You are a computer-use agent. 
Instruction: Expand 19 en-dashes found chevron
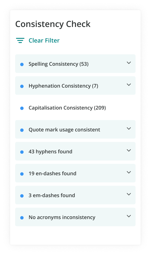(x=129, y=172)
